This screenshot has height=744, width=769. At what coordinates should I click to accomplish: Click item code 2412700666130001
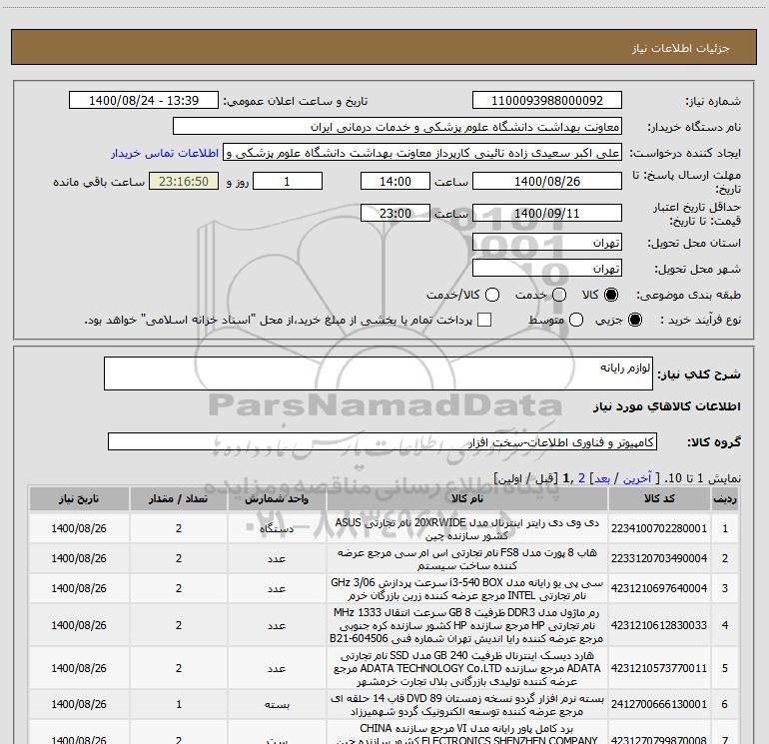pyautogui.click(x=659, y=704)
